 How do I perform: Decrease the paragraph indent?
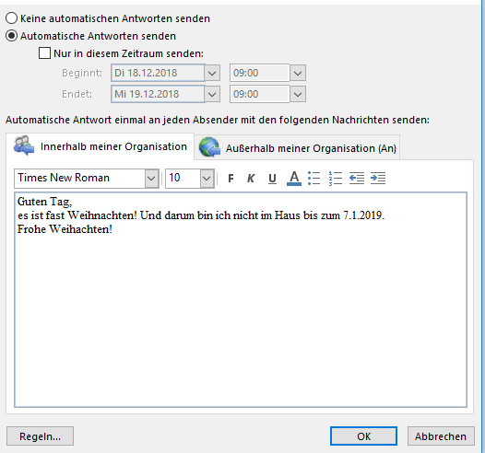click(x=357, y=179)
